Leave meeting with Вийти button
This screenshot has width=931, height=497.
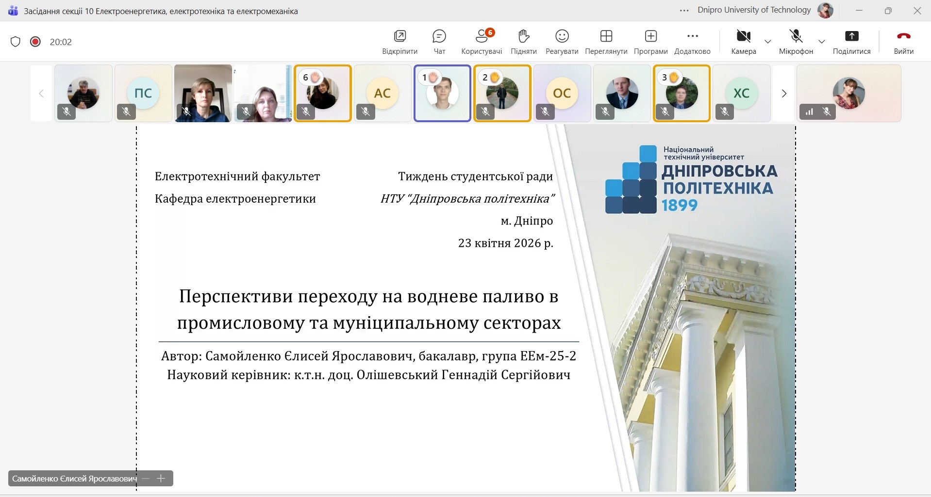[903, 41]
